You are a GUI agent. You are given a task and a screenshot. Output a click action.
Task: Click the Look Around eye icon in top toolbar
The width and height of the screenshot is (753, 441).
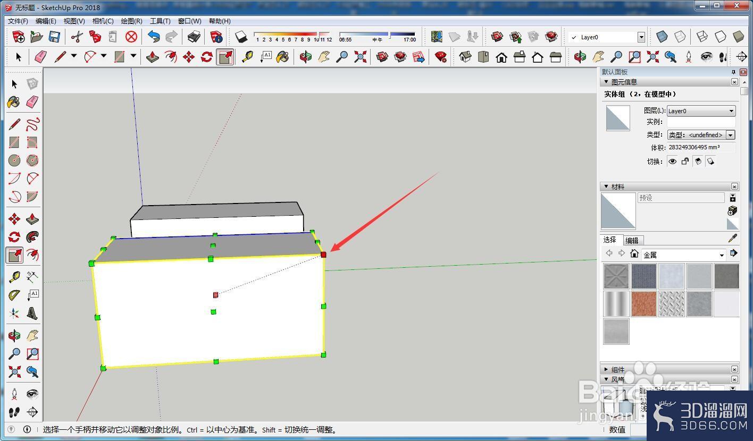[x=706, y=57]
